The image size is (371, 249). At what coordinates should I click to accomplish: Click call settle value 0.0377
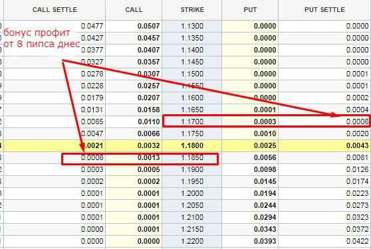tap(92, 50)
